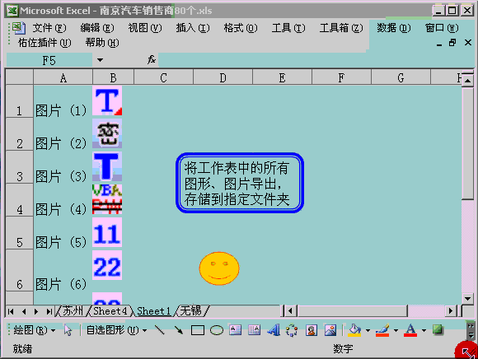Open the 数据 (Data) menu
The width and height of the screenshot is (478, 359).
coord(393,28)
